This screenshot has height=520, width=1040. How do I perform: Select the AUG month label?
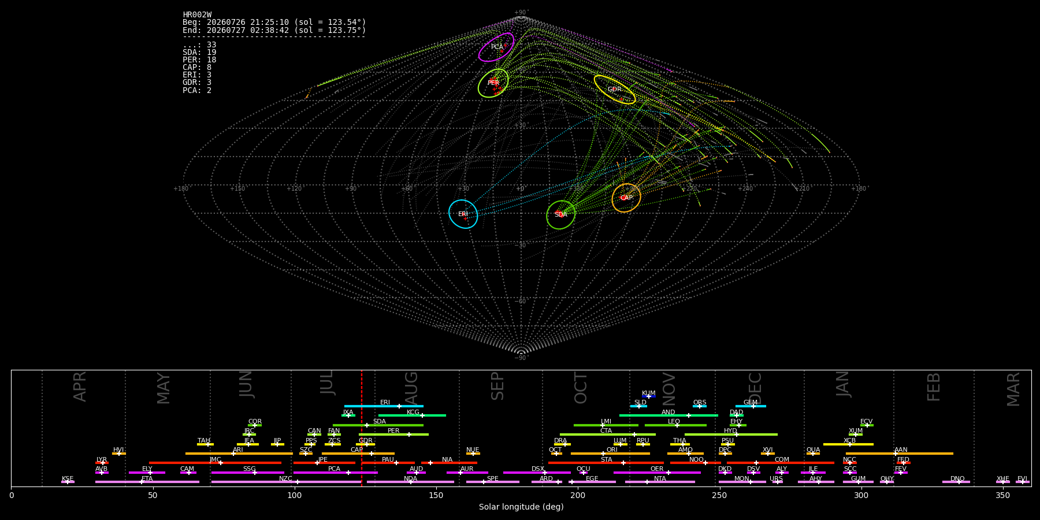click(411, 387)
